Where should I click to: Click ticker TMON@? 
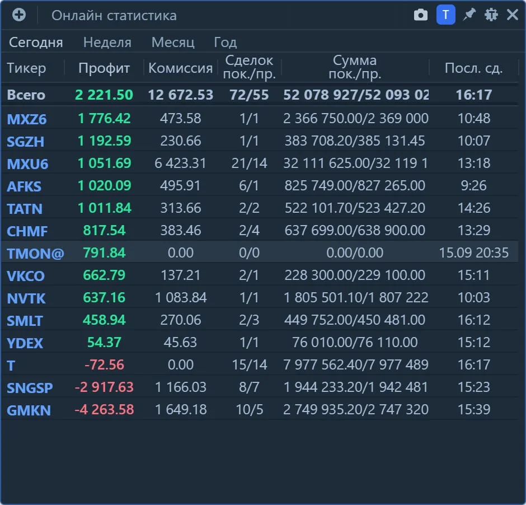(x=35, y=253)
